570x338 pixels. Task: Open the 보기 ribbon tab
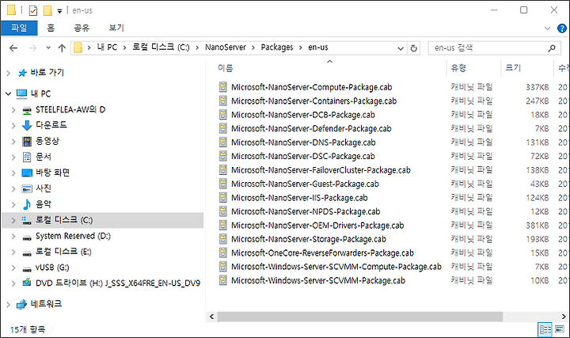point(116,28)
